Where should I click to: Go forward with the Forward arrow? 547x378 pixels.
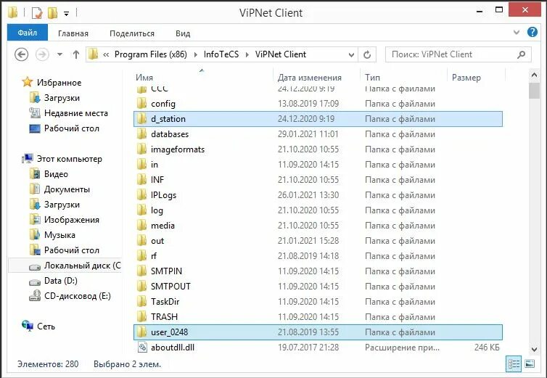pos(42,54)
